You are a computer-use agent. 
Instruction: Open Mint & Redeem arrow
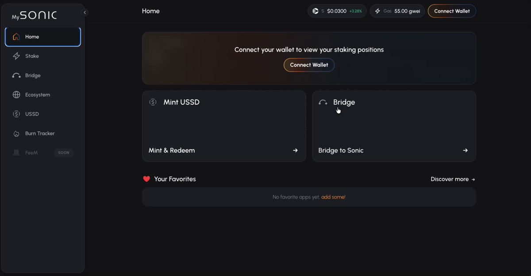coord(295,151)
